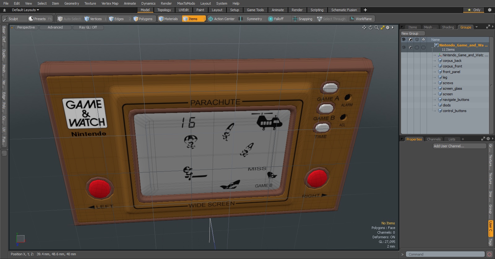Click the viewport rotate icon
This screenshot has height=259, width=495.
[x=370, y=28]
